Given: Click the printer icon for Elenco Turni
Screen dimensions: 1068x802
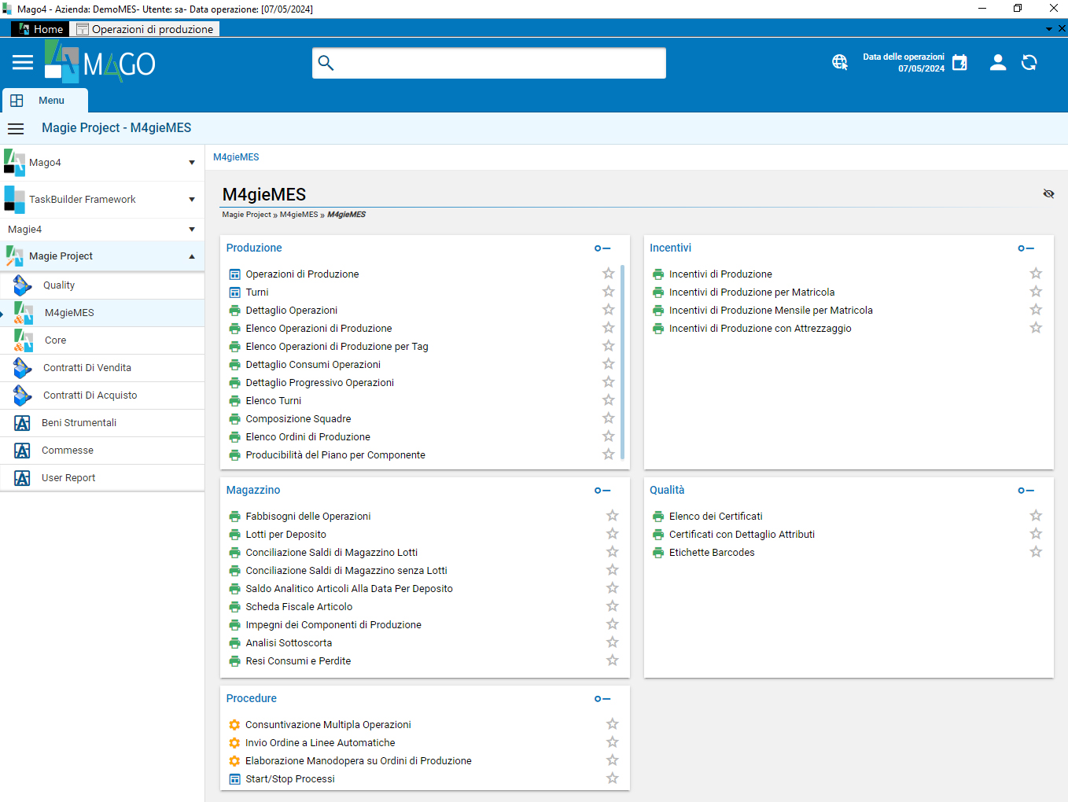Looking at the screenshot, I should pyautogui.click(x=234, y=401).
